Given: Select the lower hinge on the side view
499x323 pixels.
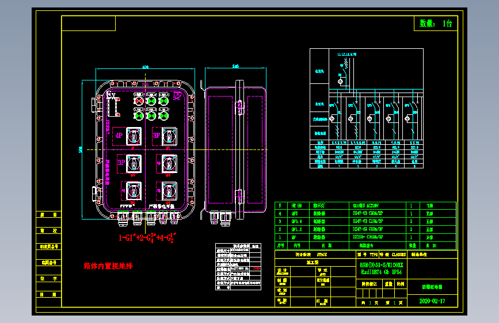Looking at the screenshot, I should click(238, 196).
